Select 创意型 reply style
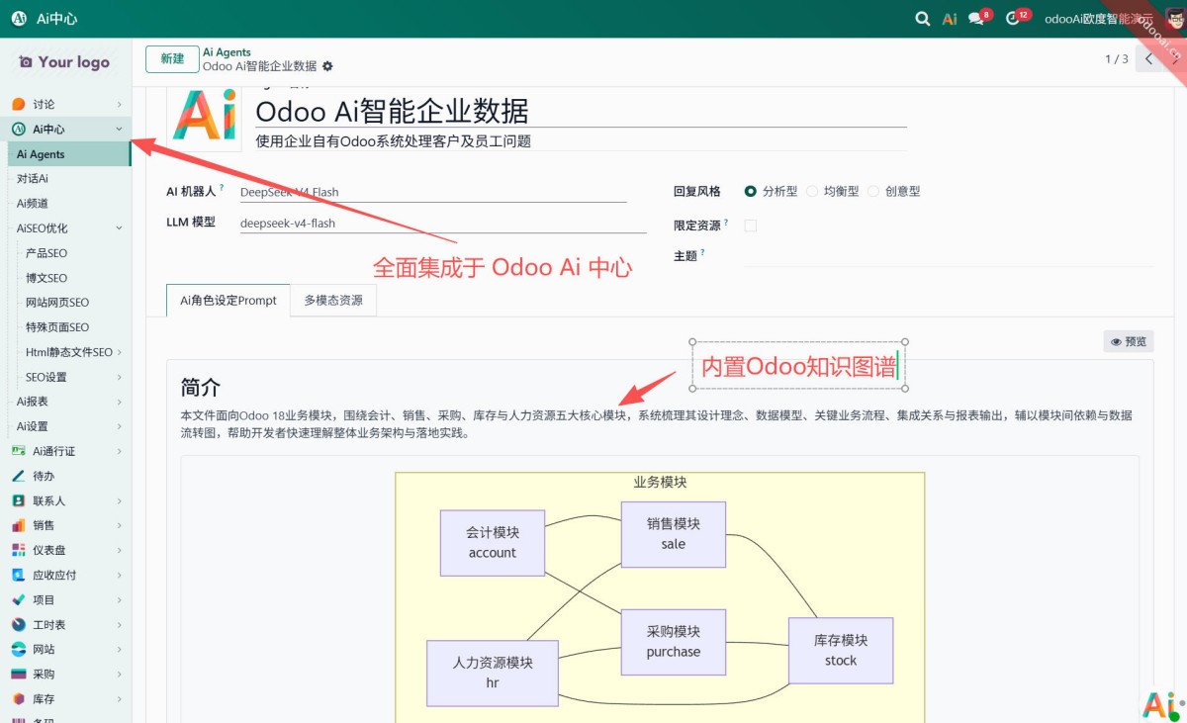The width and height of the screenshot is (1187, 723). 873,191
